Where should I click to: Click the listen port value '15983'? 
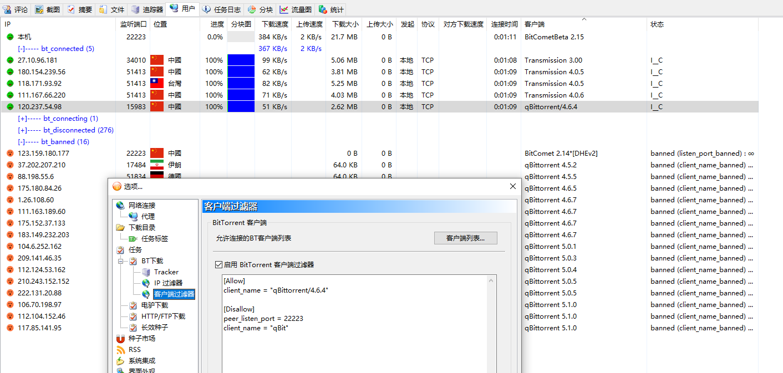tap(136, 107)
